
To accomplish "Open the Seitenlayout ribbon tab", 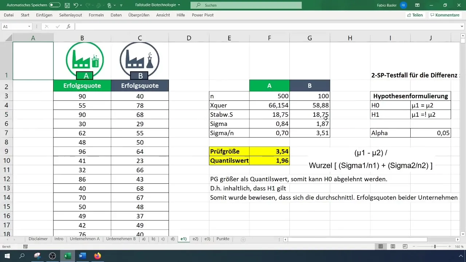I will click(70, 15).
